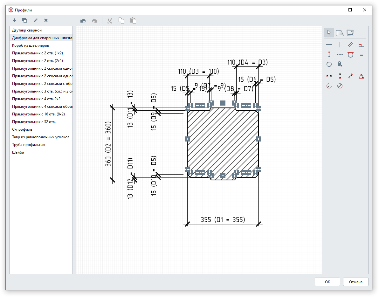Select the radius dimension tool

329,86
